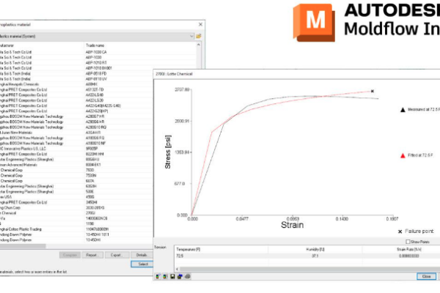Image resolution: width=440 pixels, height=293 pixels.
Task: Click the Select button
Action: click(142, 264)
